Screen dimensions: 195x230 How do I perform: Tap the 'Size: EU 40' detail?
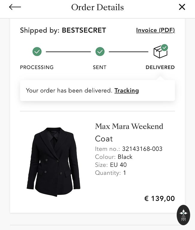click(111, 165)
